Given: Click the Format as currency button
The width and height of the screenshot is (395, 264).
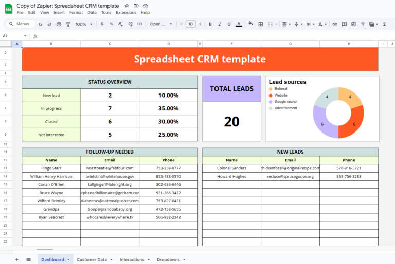Looking at the screenshot, I should [x=102, y=24].
